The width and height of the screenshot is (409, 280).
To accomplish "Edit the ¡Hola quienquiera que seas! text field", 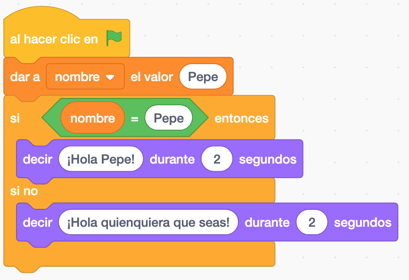I will point(148,222).
